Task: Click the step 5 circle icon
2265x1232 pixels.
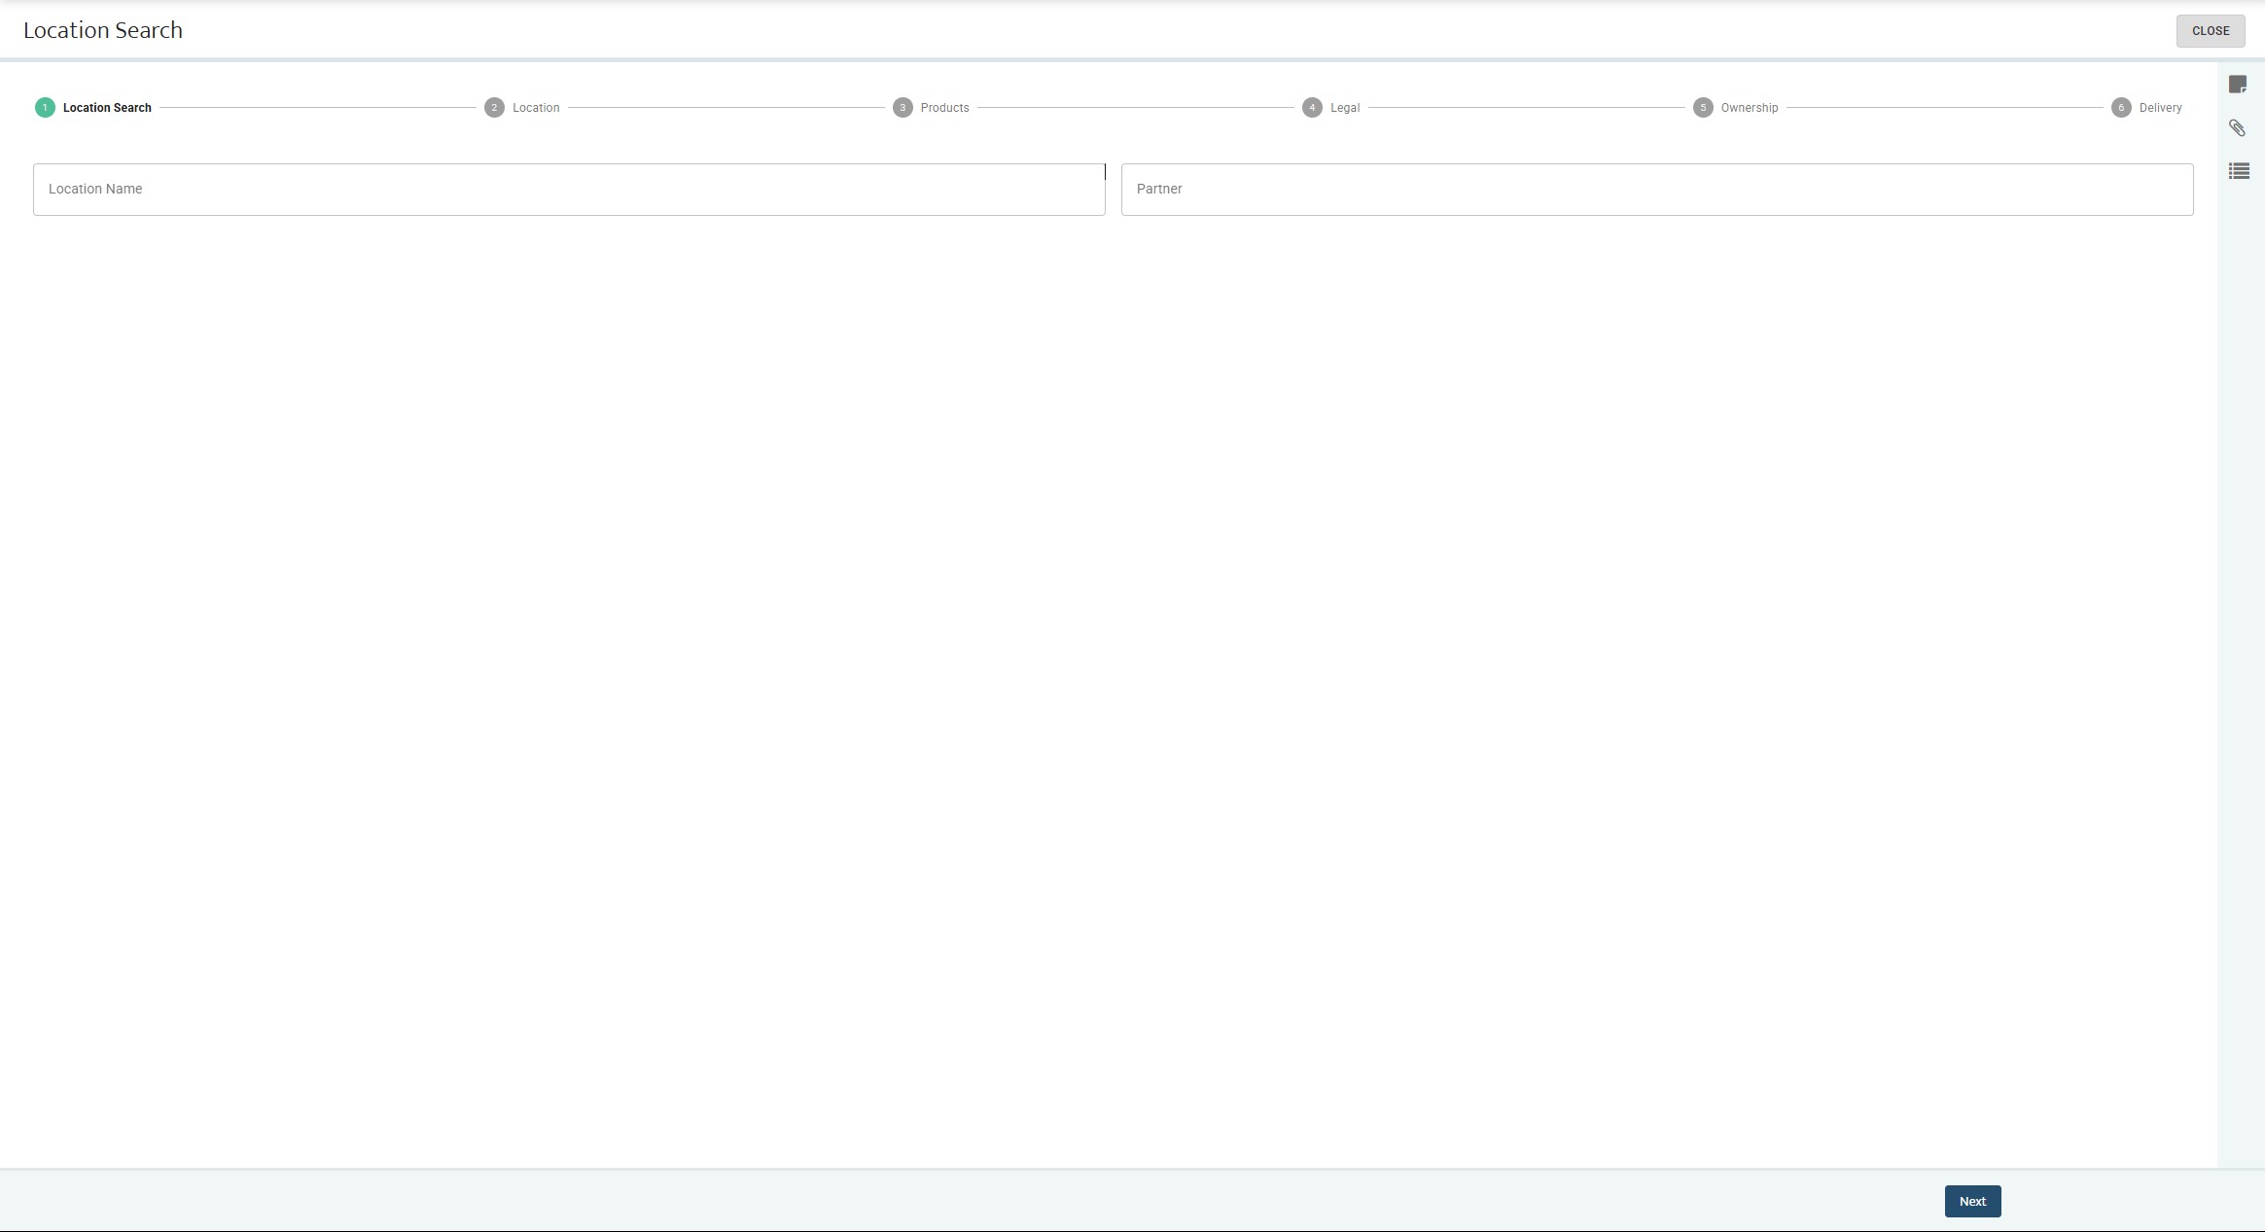Action: coord(1703,108)
